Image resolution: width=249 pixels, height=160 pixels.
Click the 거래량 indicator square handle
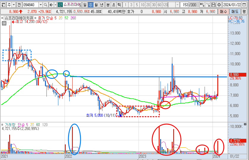(x=2, y=125)
